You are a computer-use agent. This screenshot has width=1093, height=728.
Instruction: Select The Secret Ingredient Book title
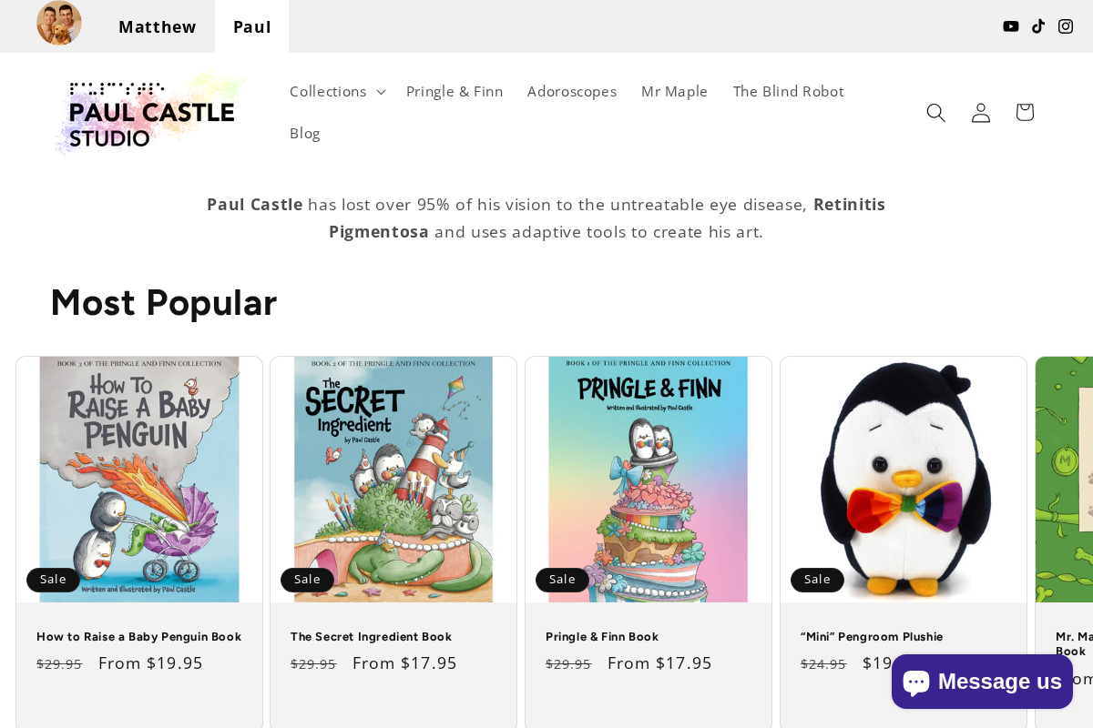click(x=371, y=637)
